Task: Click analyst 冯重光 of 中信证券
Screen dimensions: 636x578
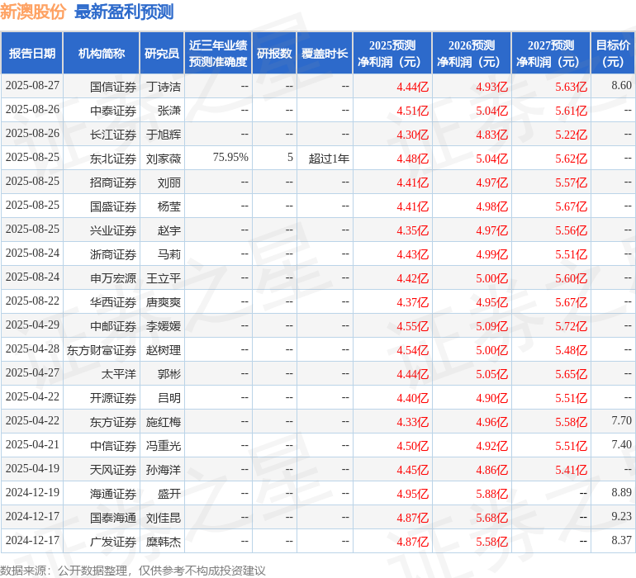Action: tap(163, 446)
